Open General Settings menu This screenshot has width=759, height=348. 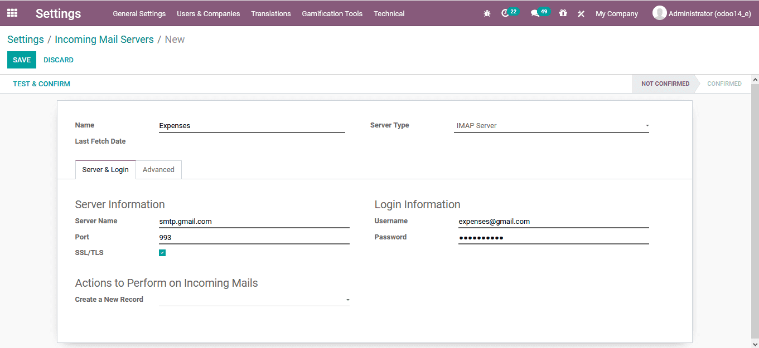[139, 13]
